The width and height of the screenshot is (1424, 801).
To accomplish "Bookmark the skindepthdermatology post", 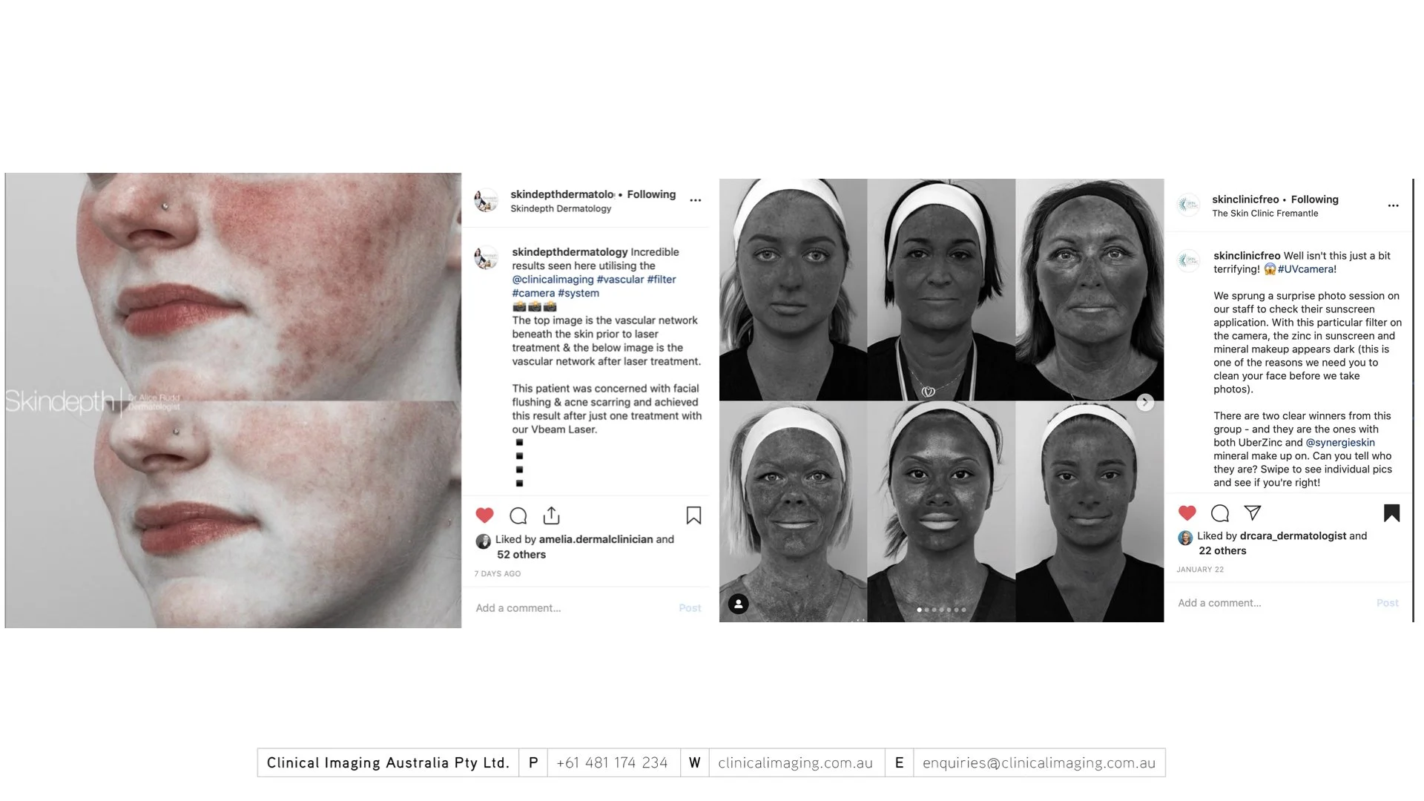I will tap(693, 515).
